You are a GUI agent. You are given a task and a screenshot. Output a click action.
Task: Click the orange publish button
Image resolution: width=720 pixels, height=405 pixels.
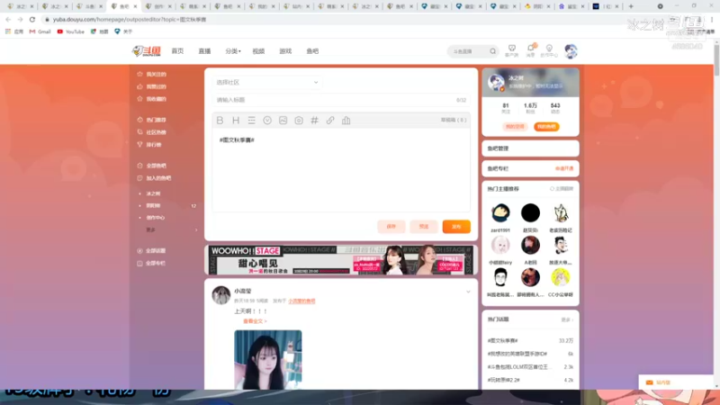(x=456, y=227)
